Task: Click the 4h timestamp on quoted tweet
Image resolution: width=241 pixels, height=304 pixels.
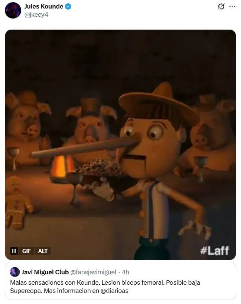Action: pos(126,272)
